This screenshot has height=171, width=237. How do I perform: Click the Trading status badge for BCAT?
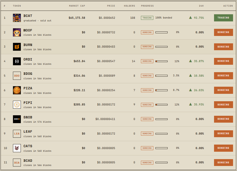pos(147,18)
